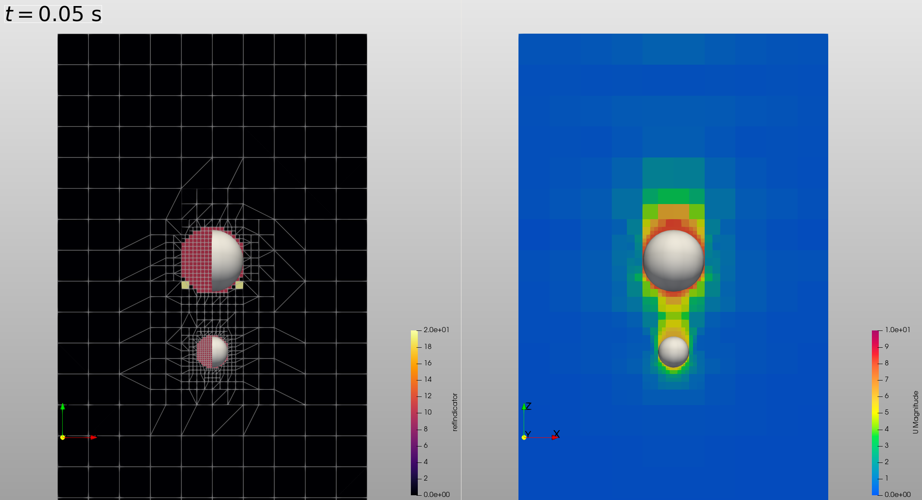Click the 12 tick on refIndicator legend
The width and height of the screenshot is (922, 500).
pos(428,396)
